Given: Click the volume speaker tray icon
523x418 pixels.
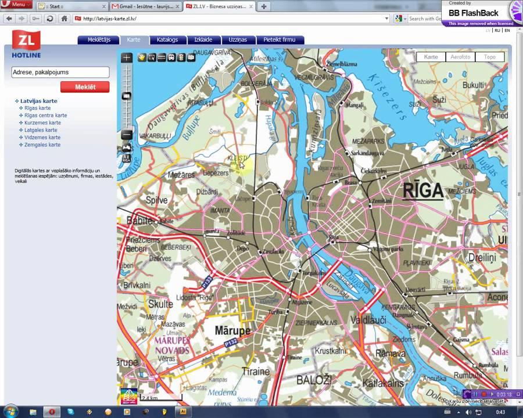Looking at the screenshot, I should pos(468,412).
